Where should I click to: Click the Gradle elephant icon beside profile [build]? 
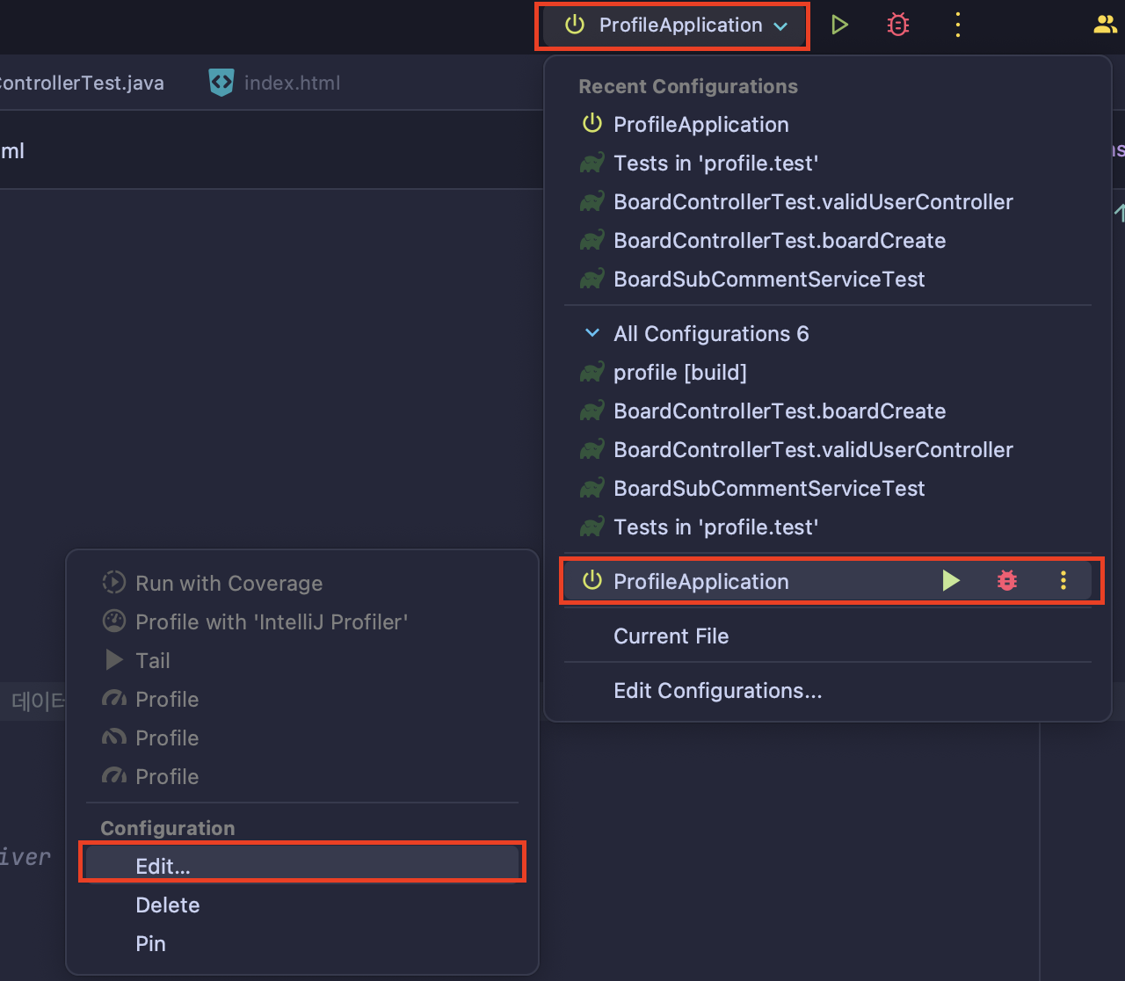(x=592, y=372)
